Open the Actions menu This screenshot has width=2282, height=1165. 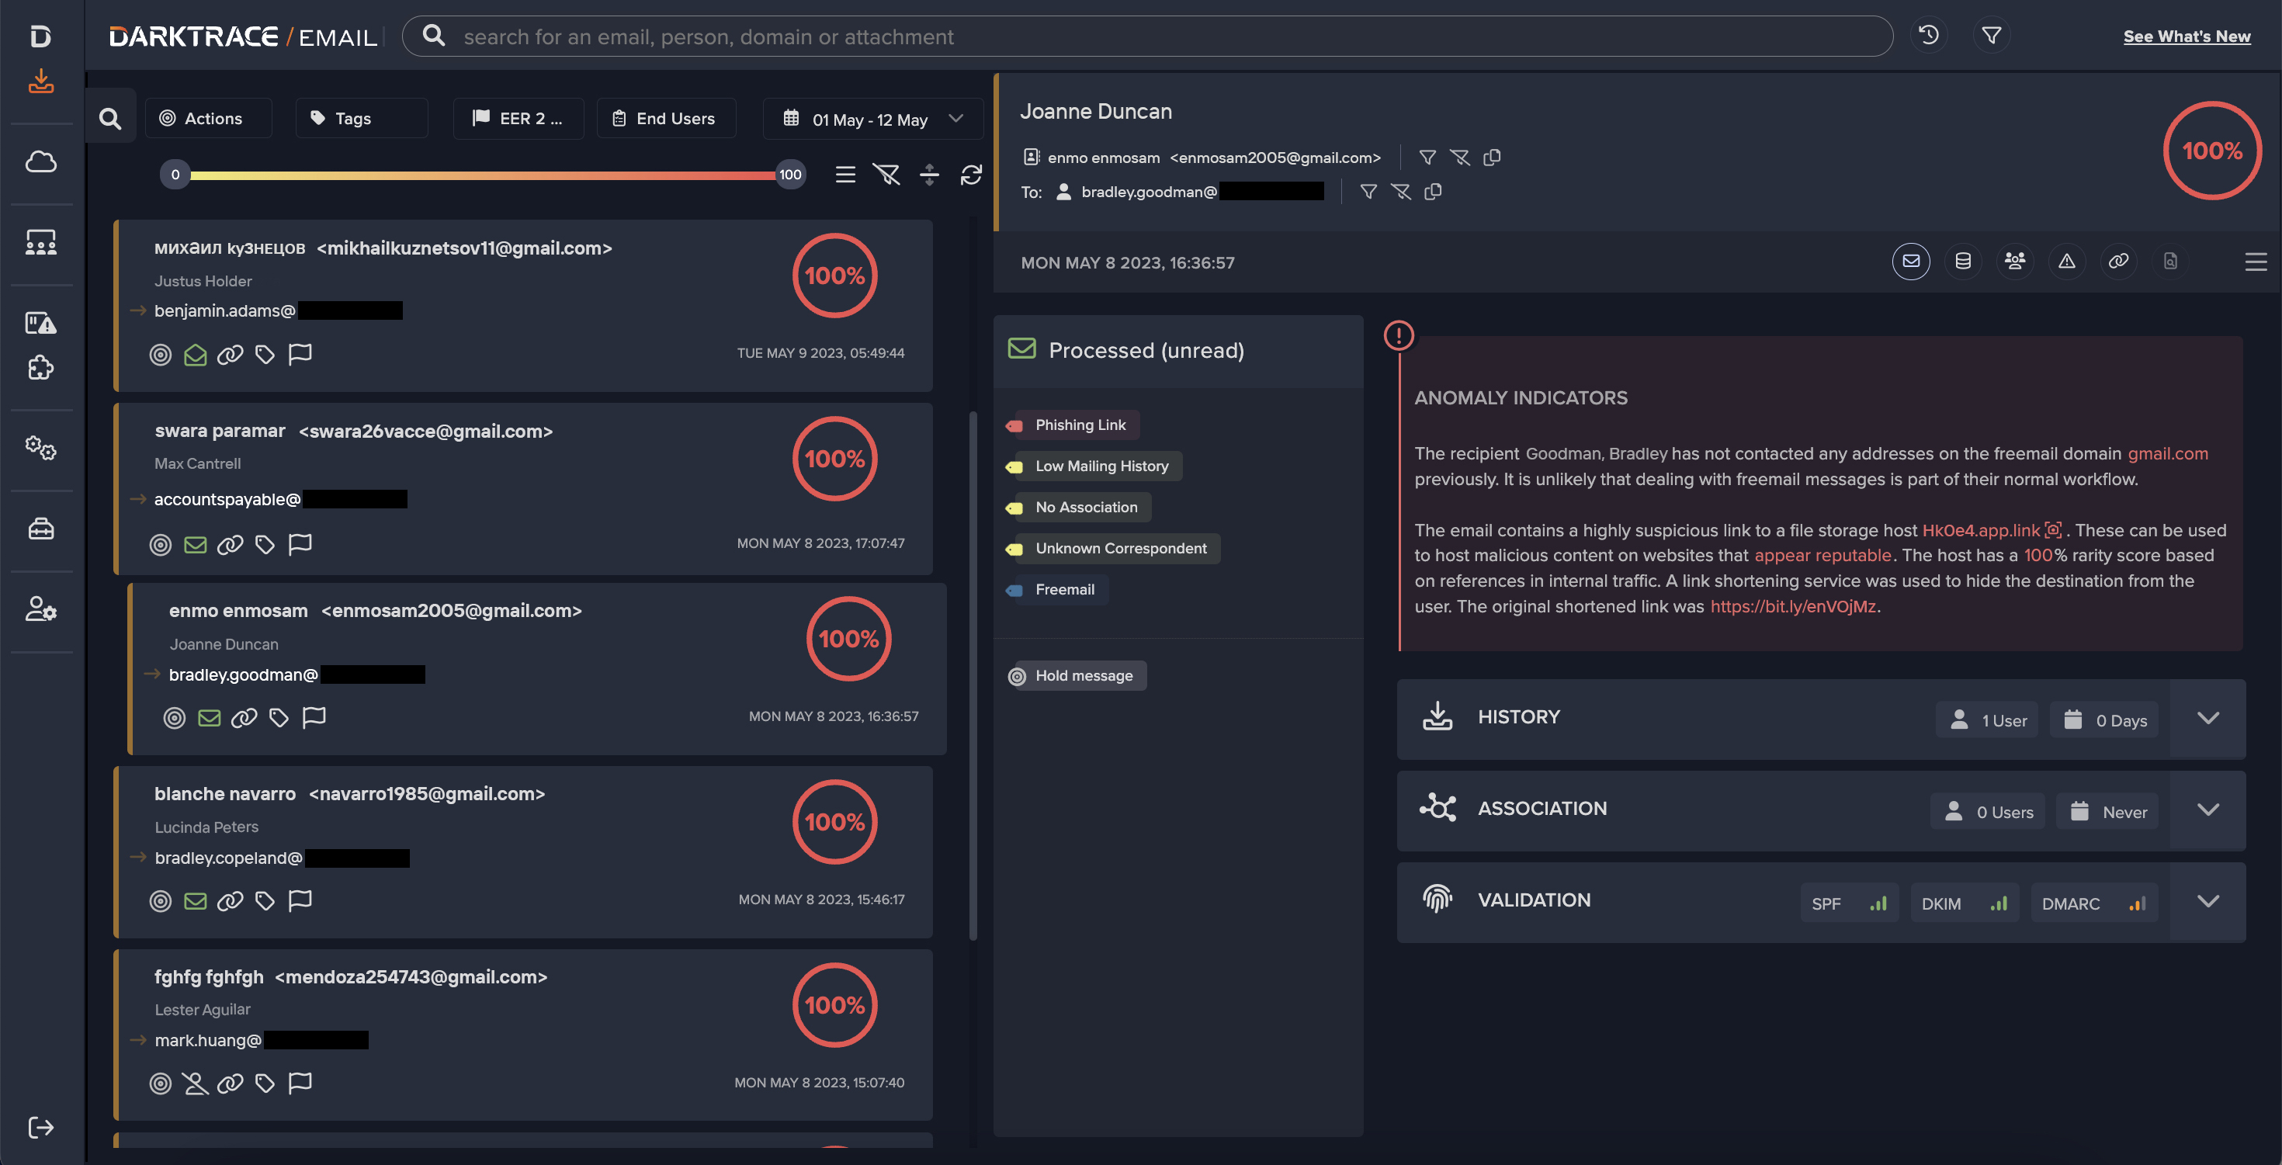(208, 118)
